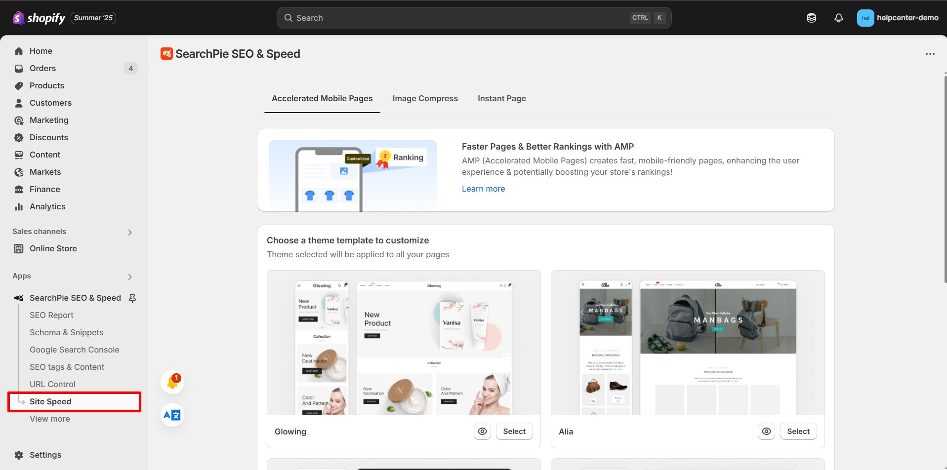Preview the Glowing theme with the eye icon
This screenshot has width=947, height=470.
pos(483,431)
